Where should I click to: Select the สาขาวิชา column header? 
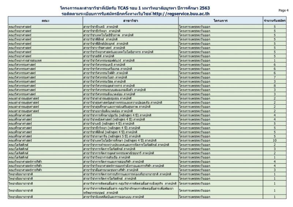130,21
